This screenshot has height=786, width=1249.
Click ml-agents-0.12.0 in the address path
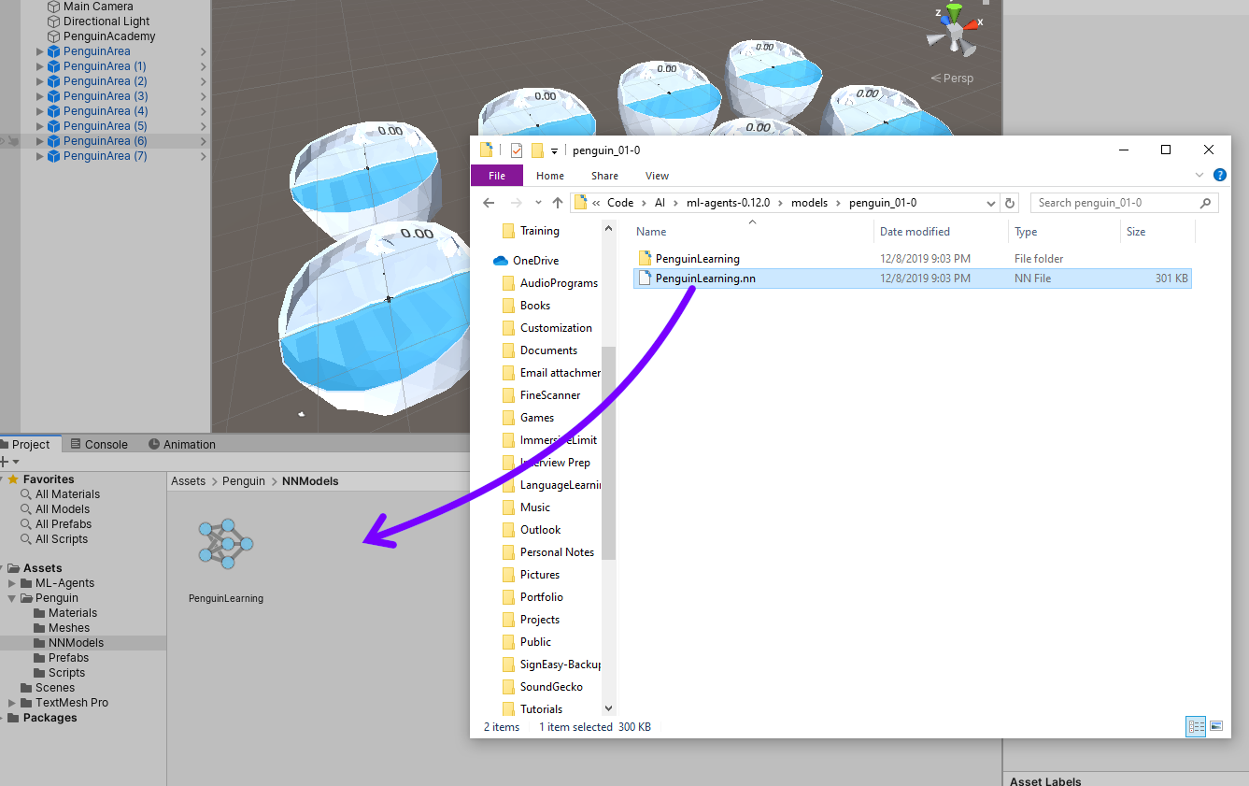tap(727, 203)
